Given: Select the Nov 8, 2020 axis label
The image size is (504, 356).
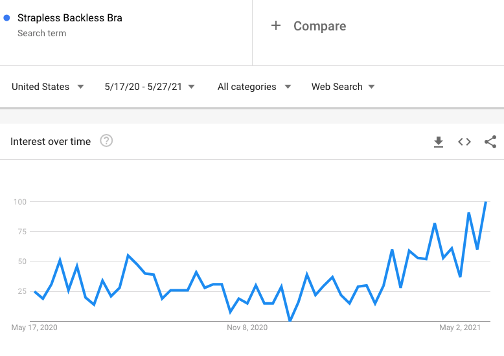Looking at the screenshot, I should [247, 328].
